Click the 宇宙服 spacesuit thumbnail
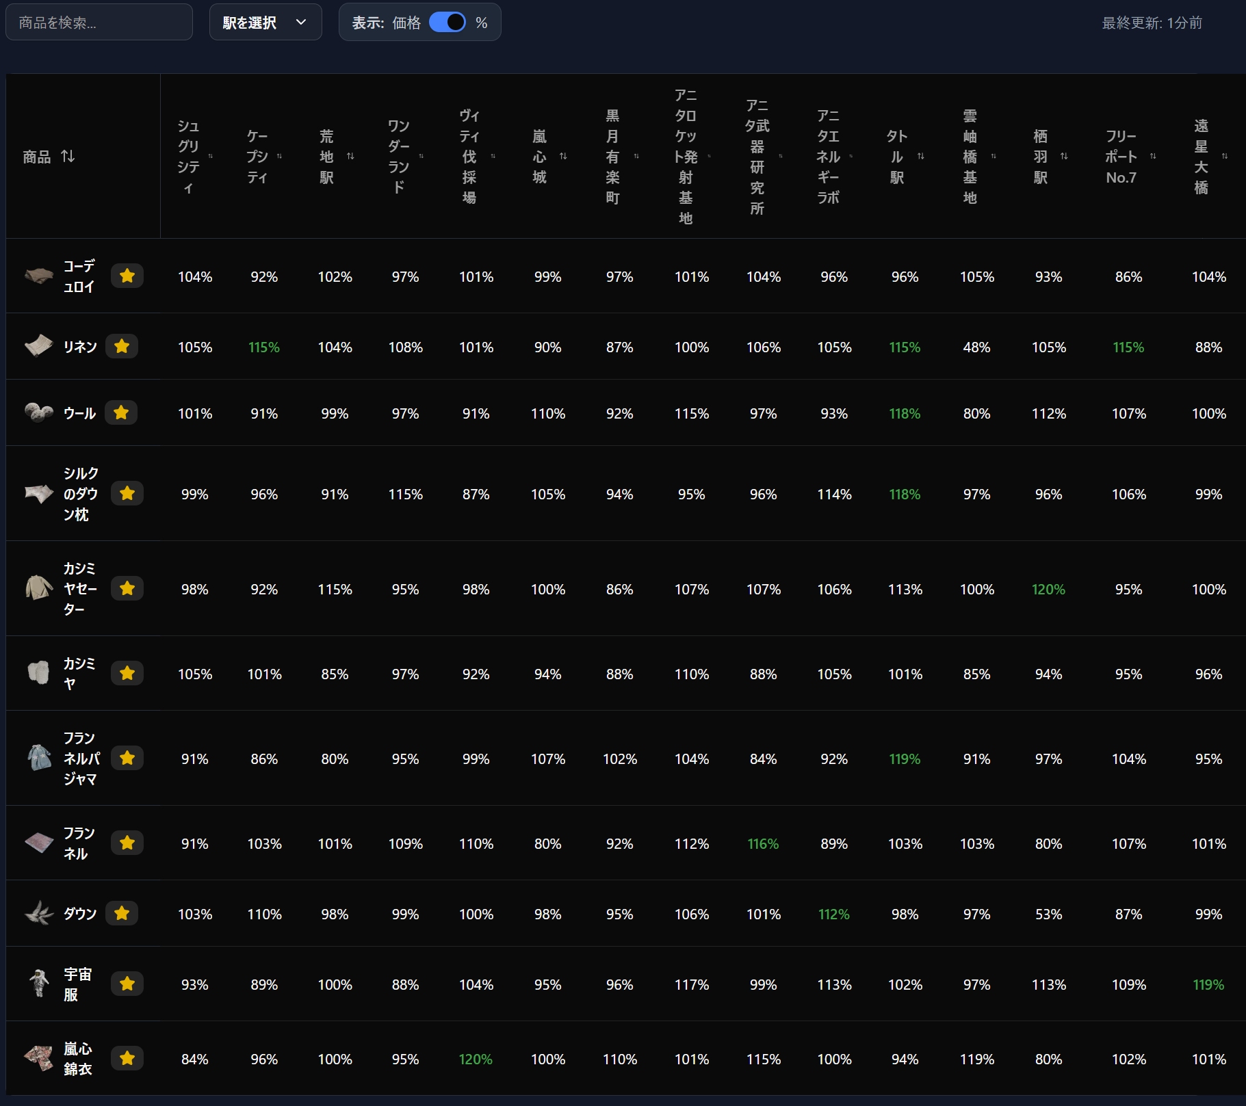1246x1106 pixels. click(x=39, y=983)
